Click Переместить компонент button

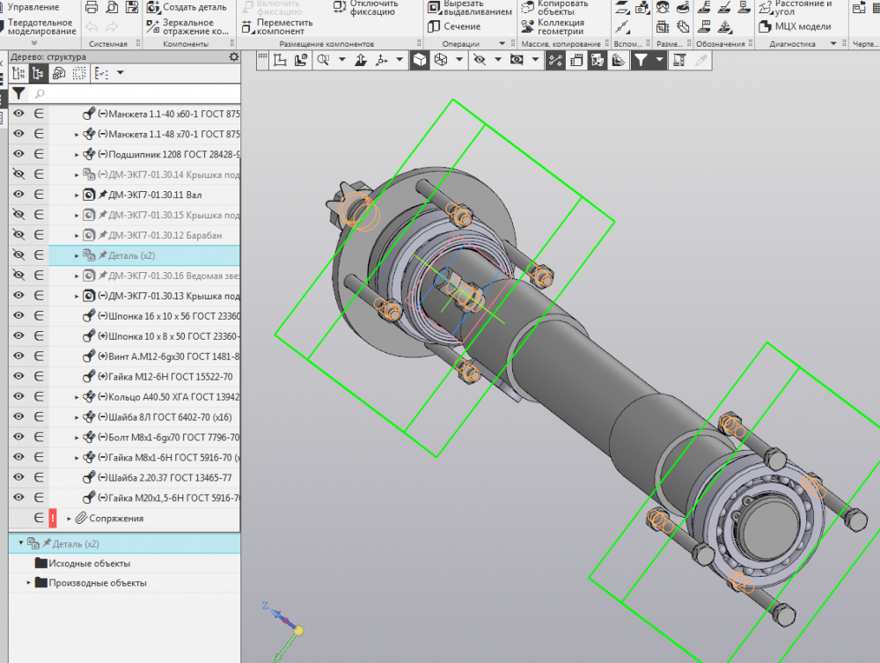(x=280, y=26)
